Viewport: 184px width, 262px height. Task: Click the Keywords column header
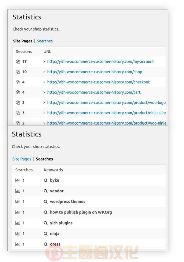coord(53,170)
